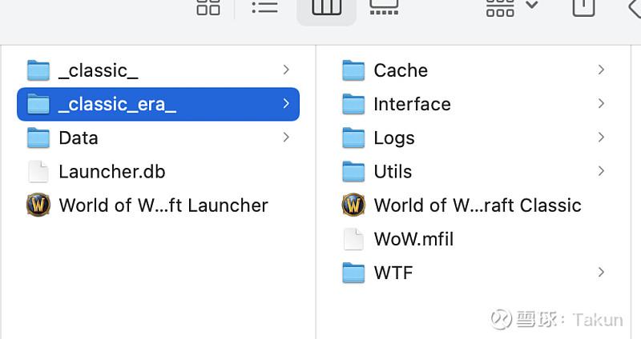Viewport: 641px width, 339px height.
Task: Expand the WTF folder chevron
Action: (601, 272)
